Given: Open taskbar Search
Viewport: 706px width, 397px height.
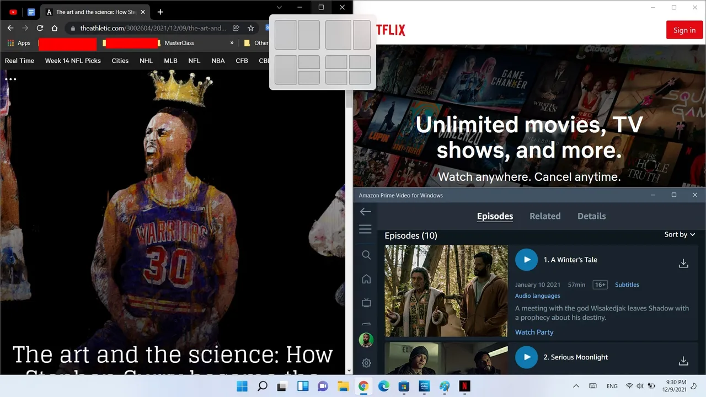Looking at the screenshot, I should [263, 386].
